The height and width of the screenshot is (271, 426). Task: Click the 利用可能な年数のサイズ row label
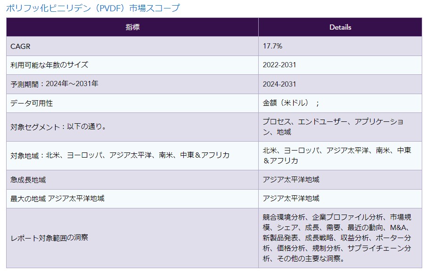[49, 65]
